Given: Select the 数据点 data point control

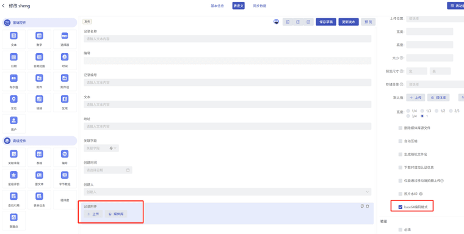Looking at the screenshot, I should click(14, 221).
